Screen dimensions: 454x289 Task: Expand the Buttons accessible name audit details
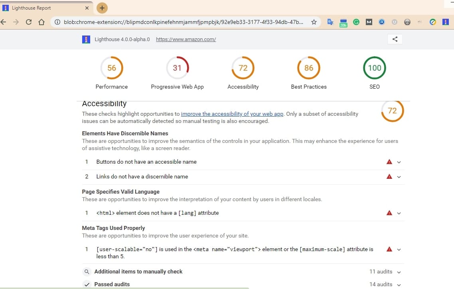pos(399,162)
